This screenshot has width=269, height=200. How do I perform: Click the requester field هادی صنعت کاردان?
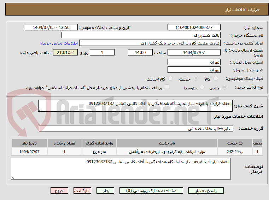tap(150, 43)
